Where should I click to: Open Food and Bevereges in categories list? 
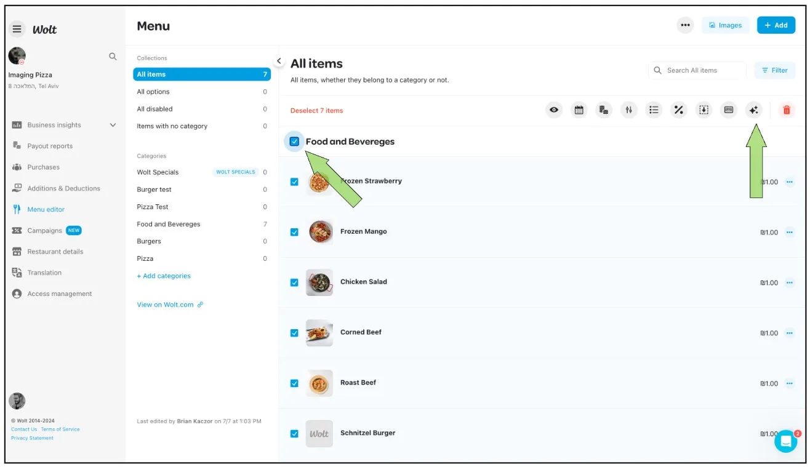[202, 224]
